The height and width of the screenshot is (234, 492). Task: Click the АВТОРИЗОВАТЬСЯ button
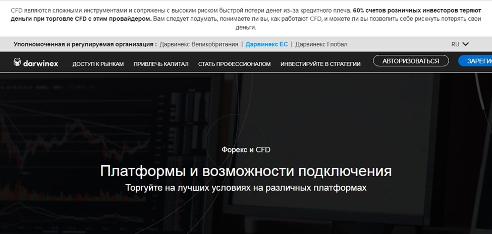(x=411, y=61)
